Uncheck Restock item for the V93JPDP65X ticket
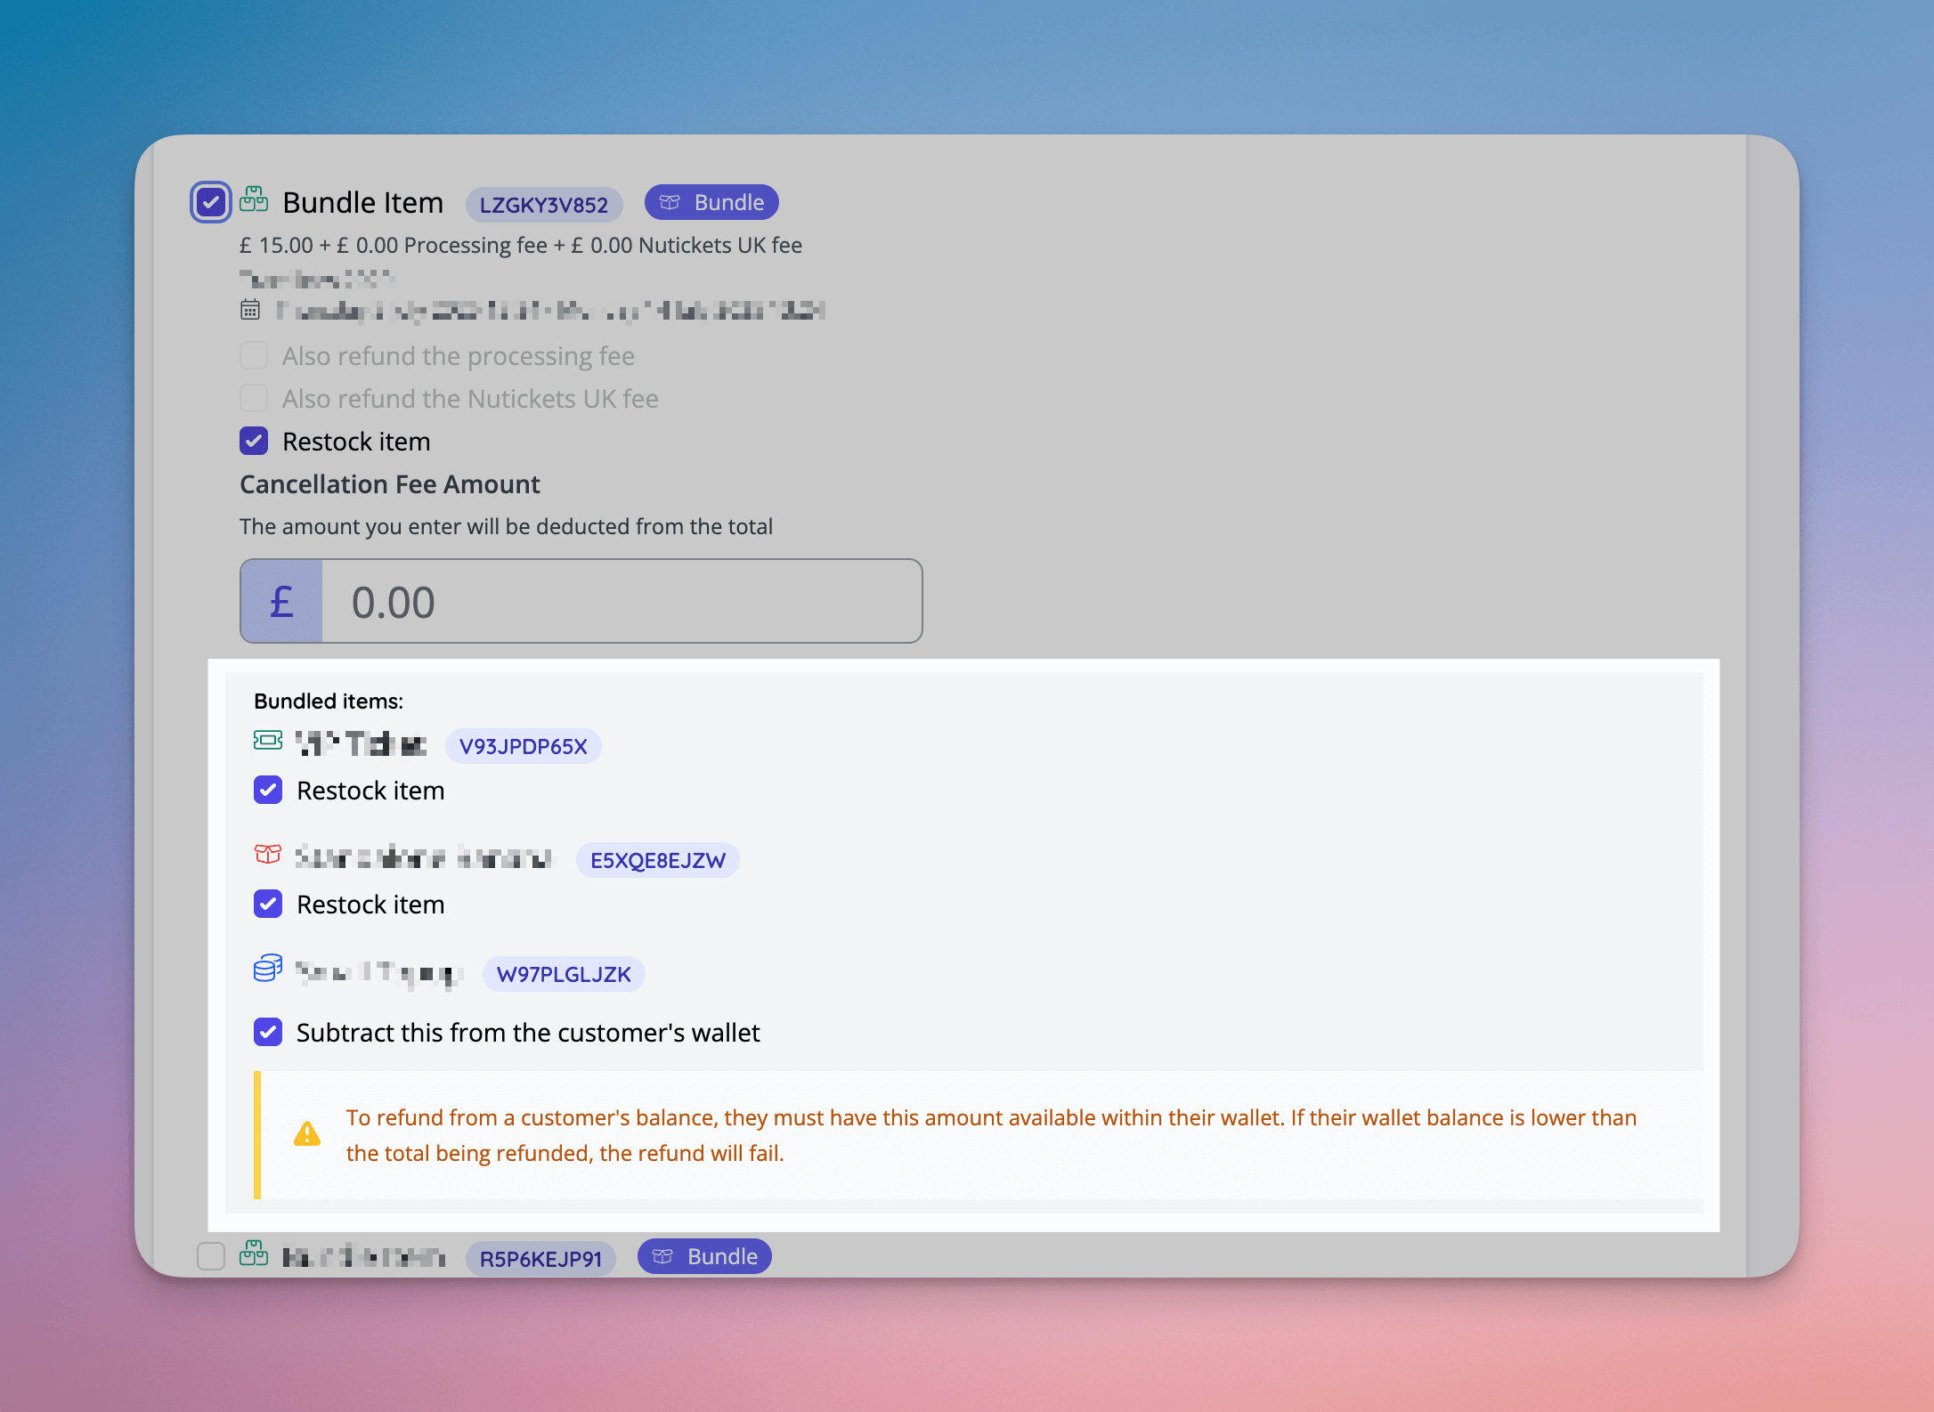Screen dimensions: 1934x1412 (267, 790)
